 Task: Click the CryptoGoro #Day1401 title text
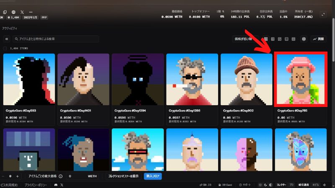pos(76,111)
